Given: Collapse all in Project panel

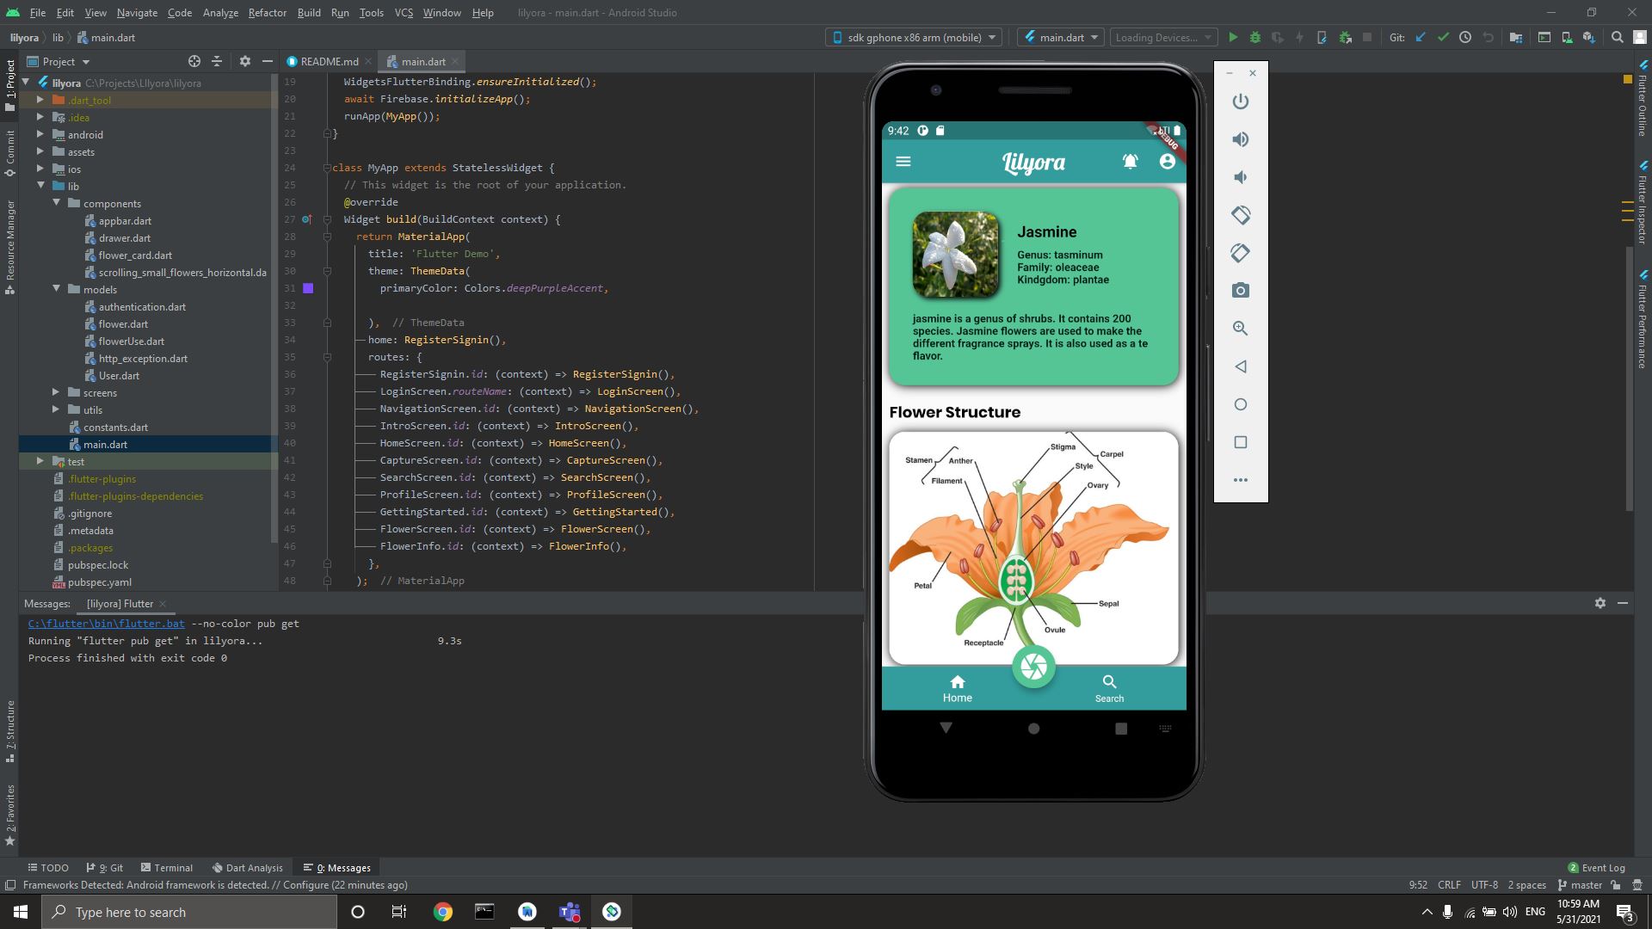Looking at the screenshot, I should tap(217, 61).
